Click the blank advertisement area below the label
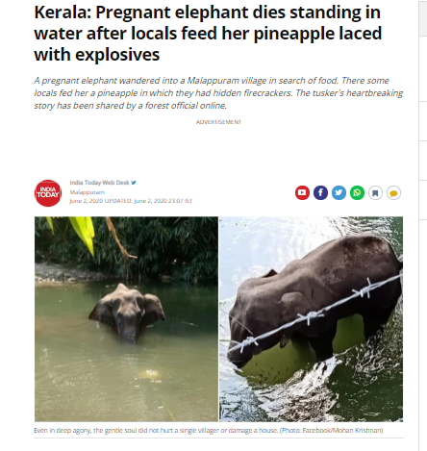The image size is (427, 451). click(x=218, y=149)
